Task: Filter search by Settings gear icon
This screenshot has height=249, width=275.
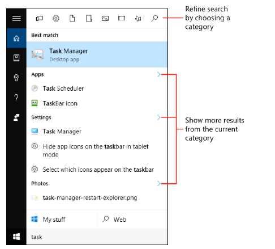Action: 56,18
